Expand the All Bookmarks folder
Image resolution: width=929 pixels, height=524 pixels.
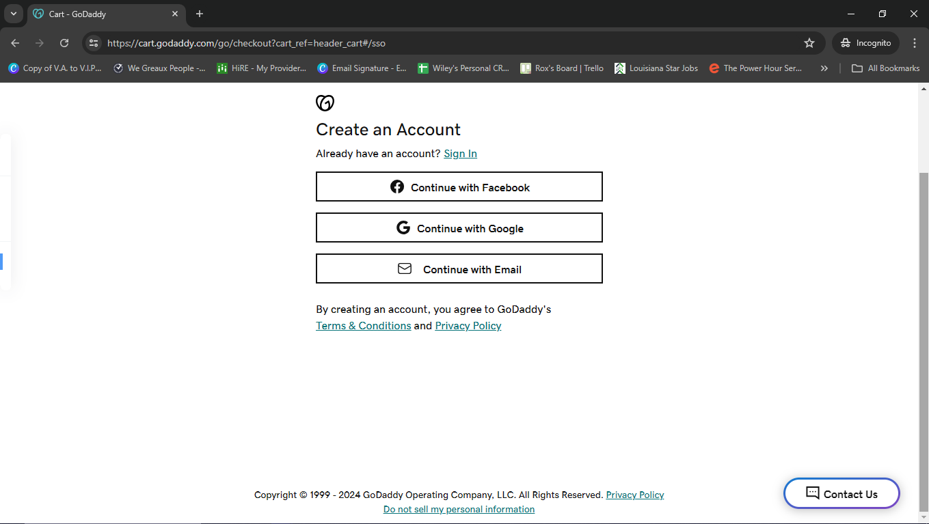point(885,68)
